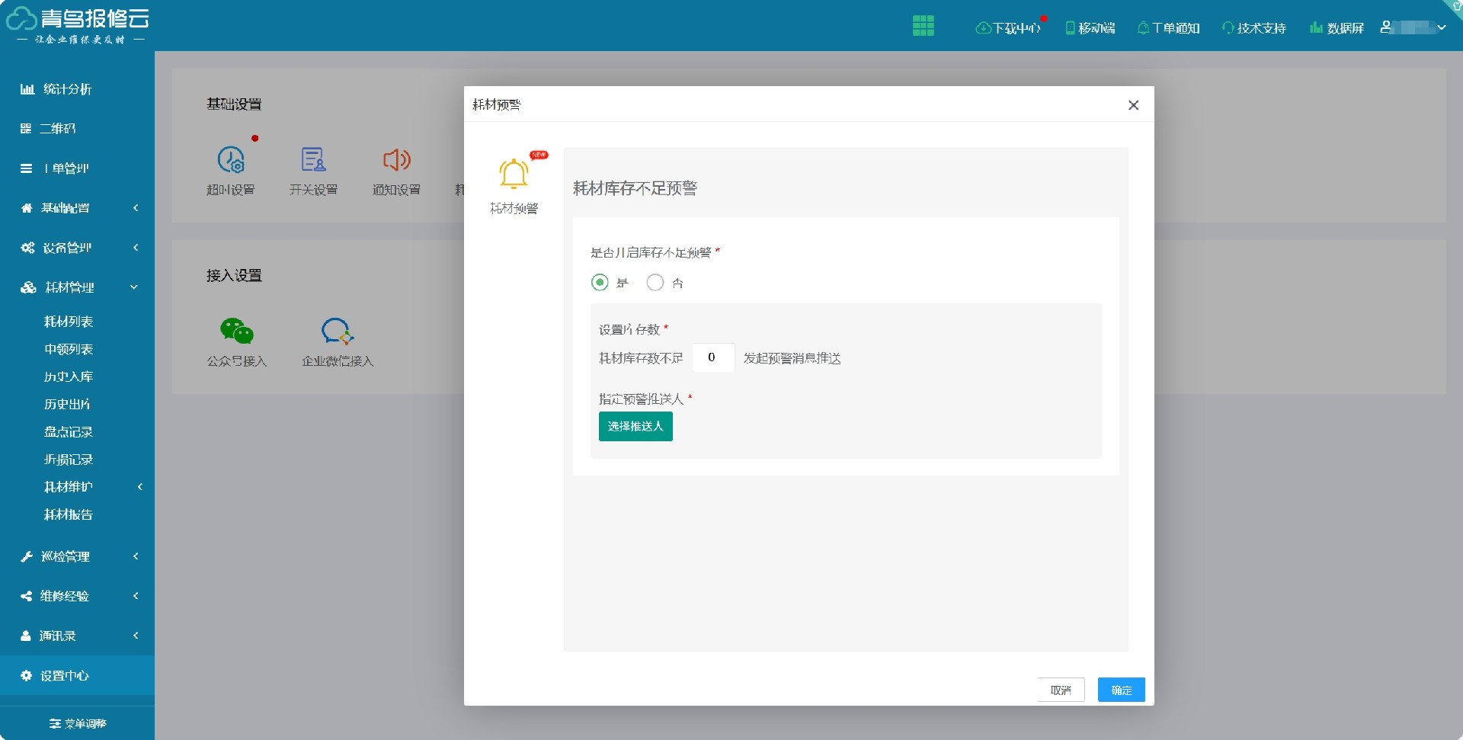Select the 否 radio button

point(655,283)
